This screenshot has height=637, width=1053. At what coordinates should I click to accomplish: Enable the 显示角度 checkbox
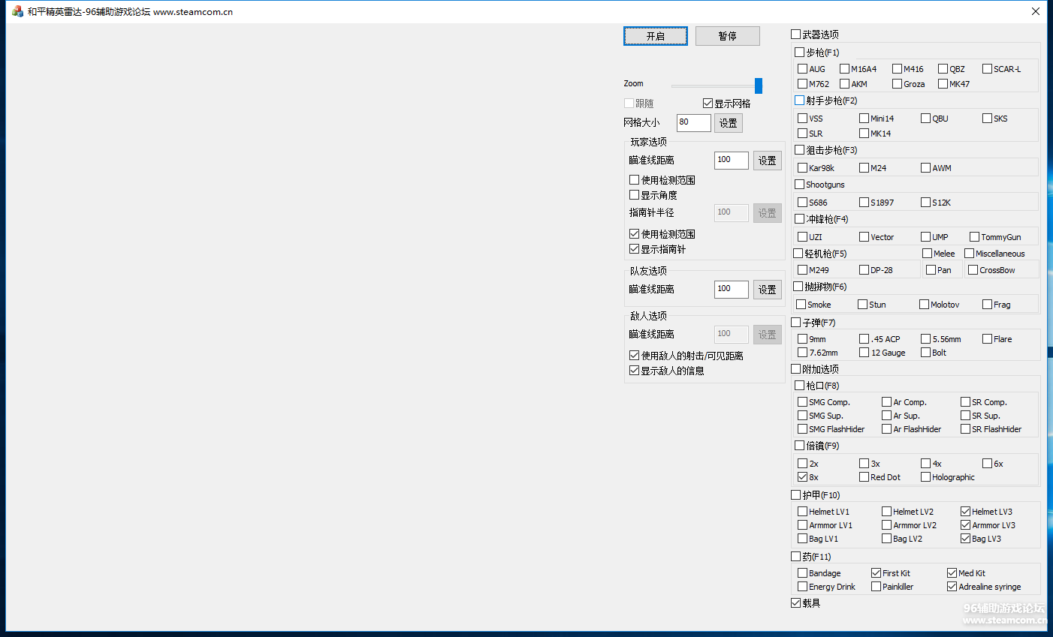[634, 195]
